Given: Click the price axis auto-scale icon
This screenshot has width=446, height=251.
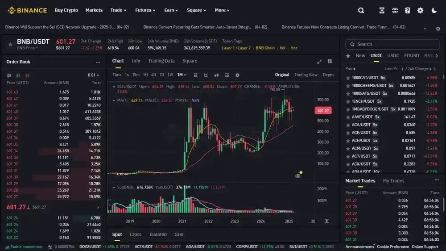Looking at the screenshot, I should [x=327, y=221].
